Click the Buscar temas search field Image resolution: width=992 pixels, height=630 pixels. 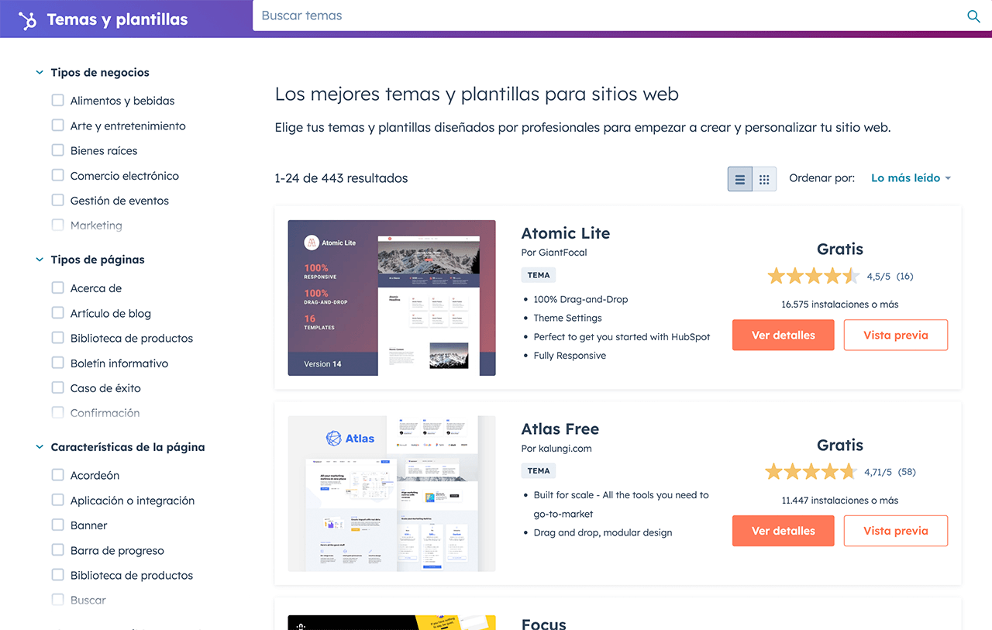tap(609, 15)
